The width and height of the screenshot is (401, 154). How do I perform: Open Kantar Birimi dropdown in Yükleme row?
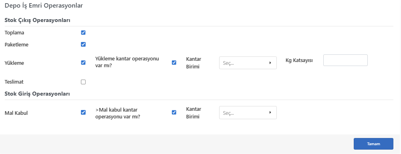(x=248, y=63)
